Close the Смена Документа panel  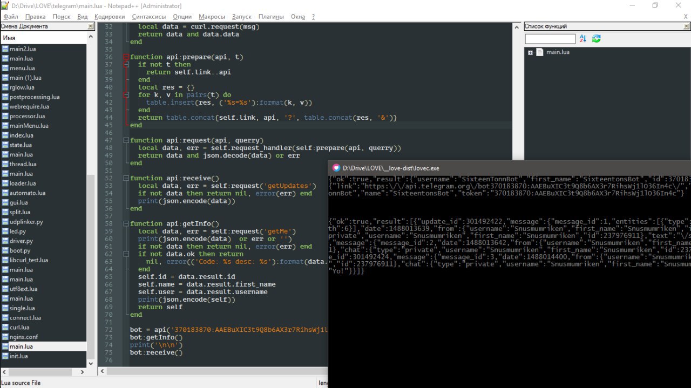[91, 26]
